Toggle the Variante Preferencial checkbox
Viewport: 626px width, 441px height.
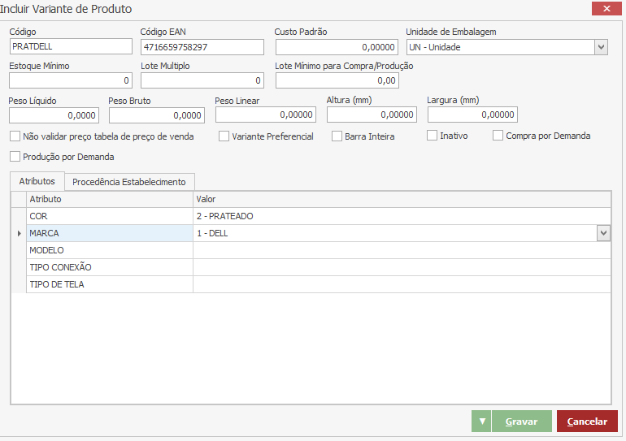pyautogui.click(x=224, y=136)
